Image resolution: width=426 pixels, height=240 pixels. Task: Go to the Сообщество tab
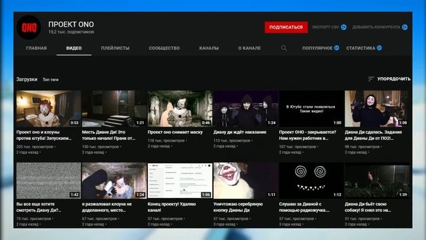pos(164,48)
